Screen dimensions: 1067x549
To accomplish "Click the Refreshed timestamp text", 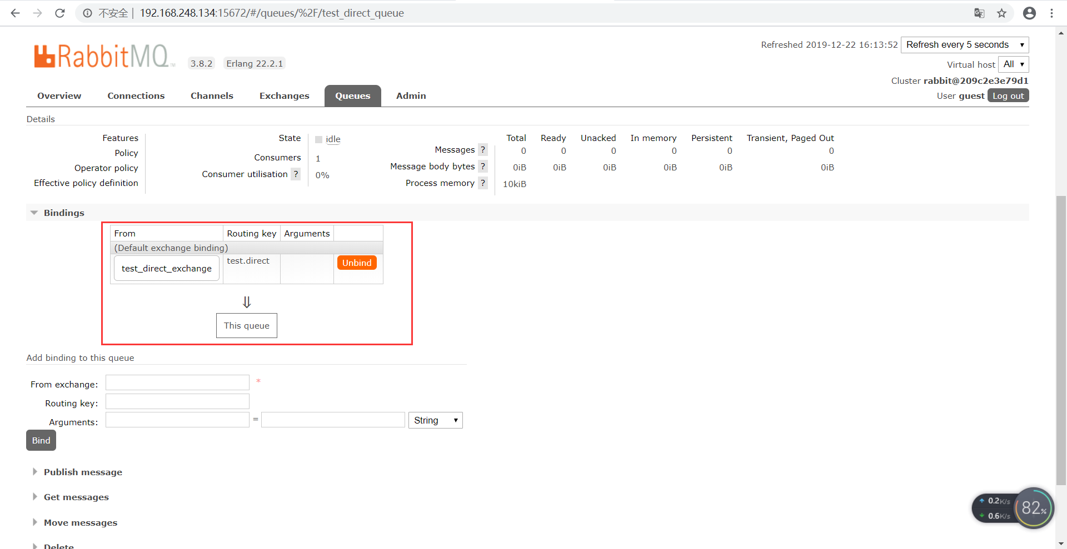I will (x=829, y=44).
